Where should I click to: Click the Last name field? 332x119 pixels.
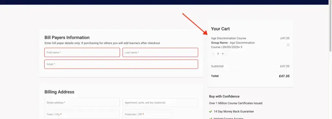coord(160,53)
